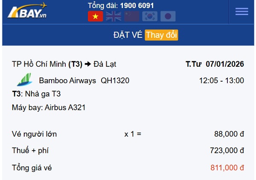Screen dimensions: 256x180
Task: Switch language with the UK flag
Action: [113, 16]
